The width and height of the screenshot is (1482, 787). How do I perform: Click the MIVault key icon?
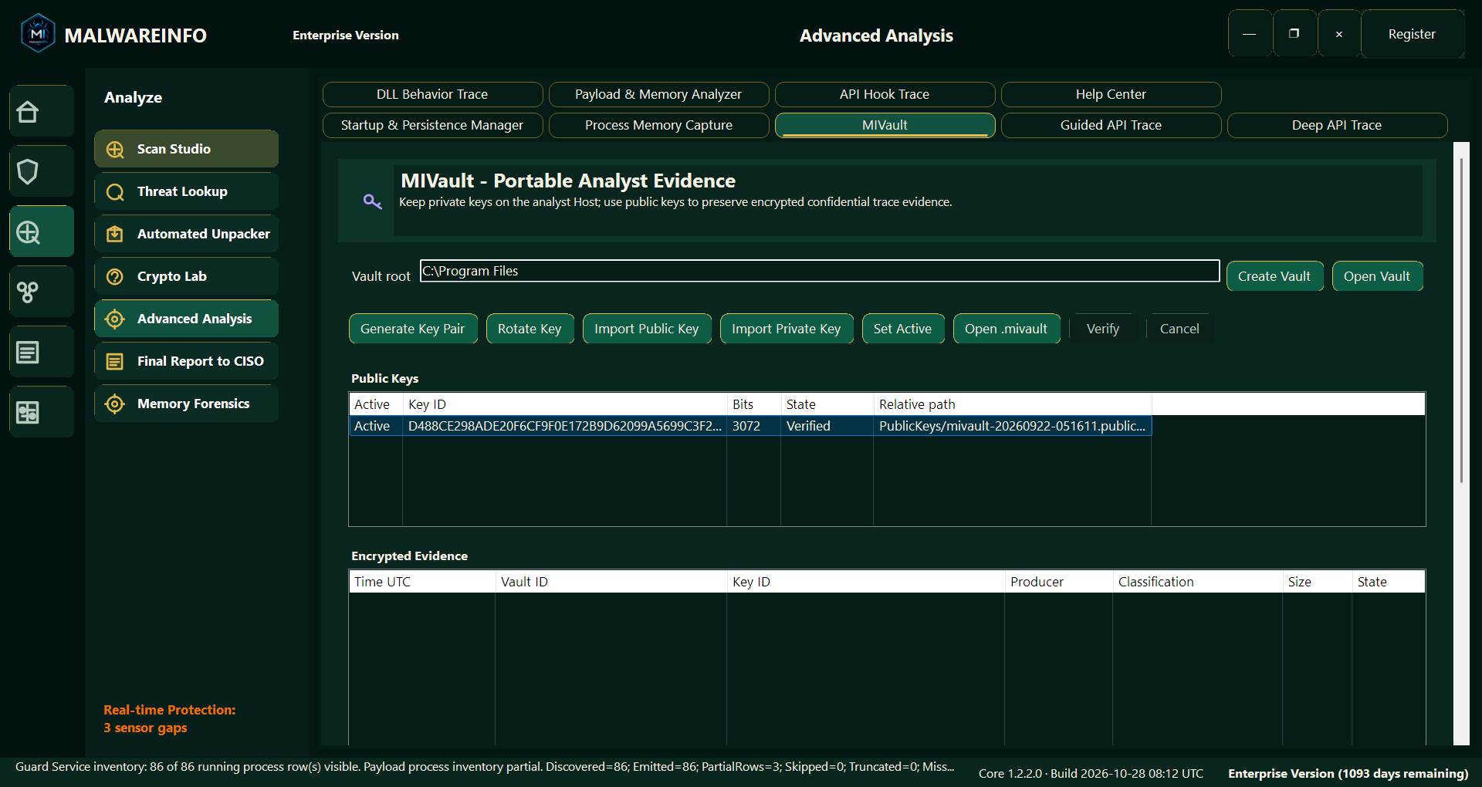pyautogui.click(x=373, y=202)
